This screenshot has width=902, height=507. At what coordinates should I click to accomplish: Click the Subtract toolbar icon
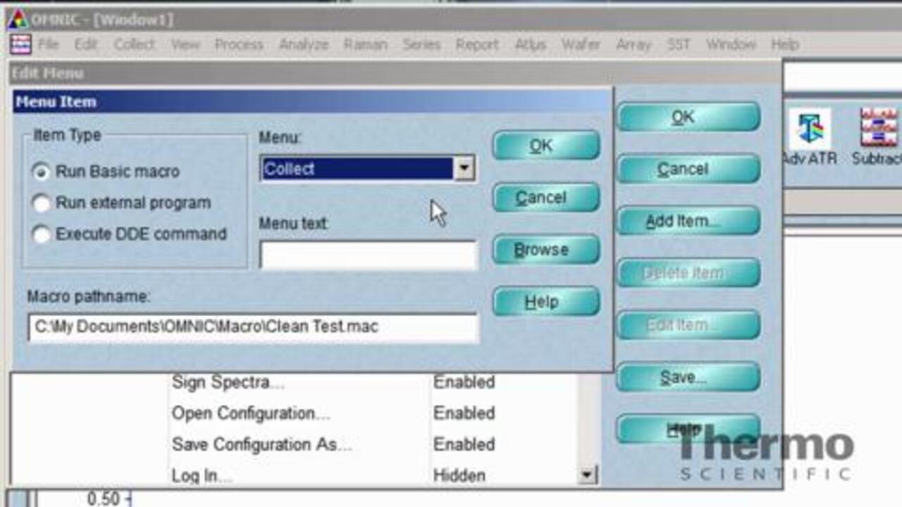click(878, 130)
